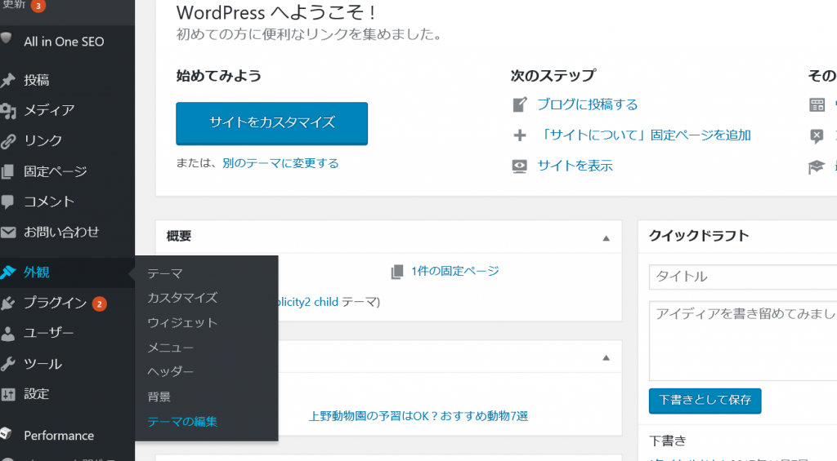Open ウィジェット in the 外観 submenu
Image resolution: width=837 pixels, height=461 pixels.
pyautogui.click(x=182, y=323)
